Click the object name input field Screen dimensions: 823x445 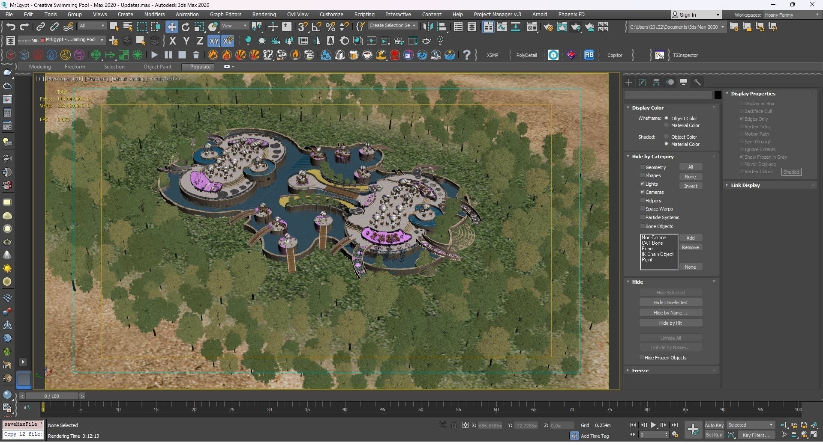[x=668, y=95]
